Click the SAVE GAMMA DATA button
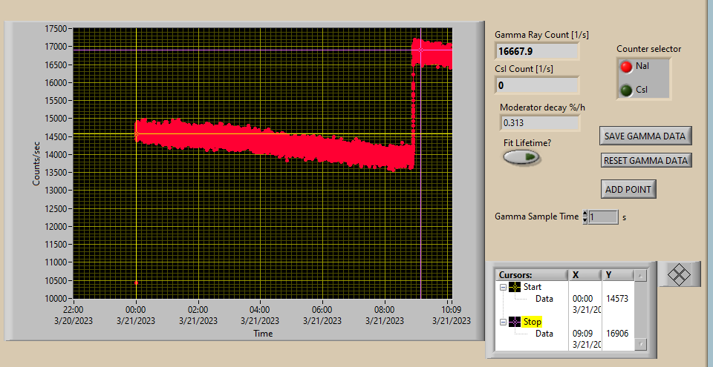The width and height of the screenshot is (713, 367). pos(645,136)
